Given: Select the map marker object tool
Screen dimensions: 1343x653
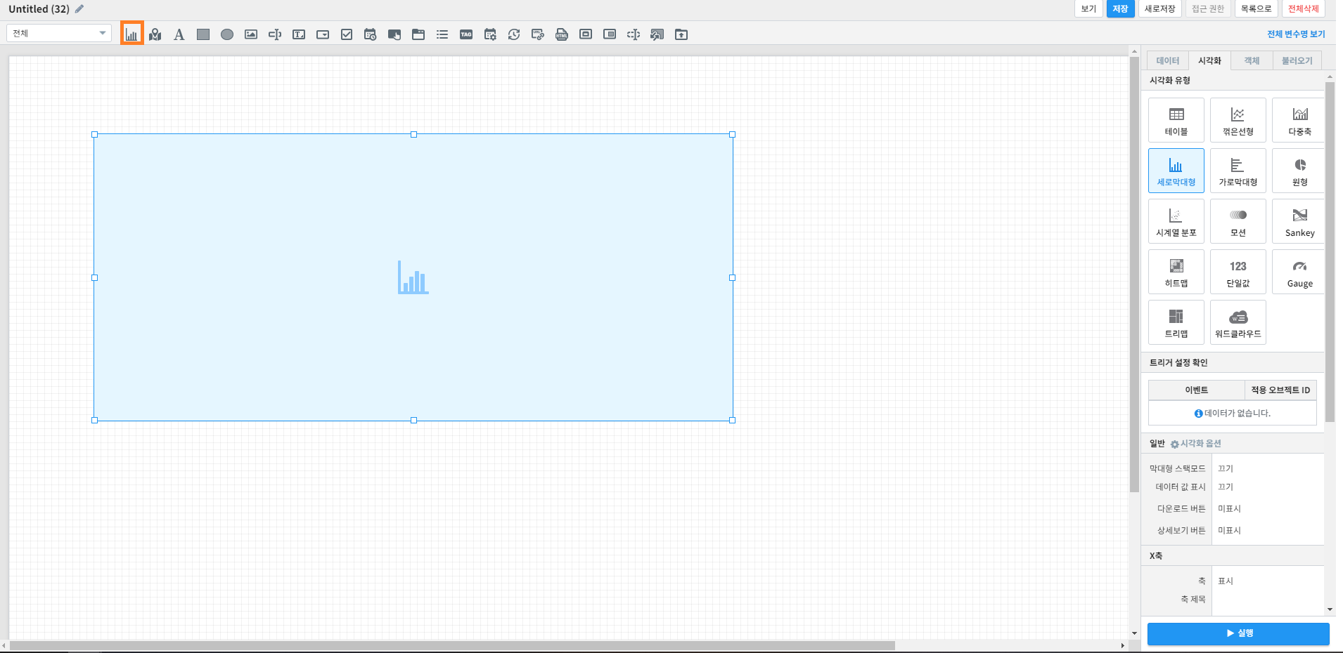Looking at the screenshot, I should 155,34.
